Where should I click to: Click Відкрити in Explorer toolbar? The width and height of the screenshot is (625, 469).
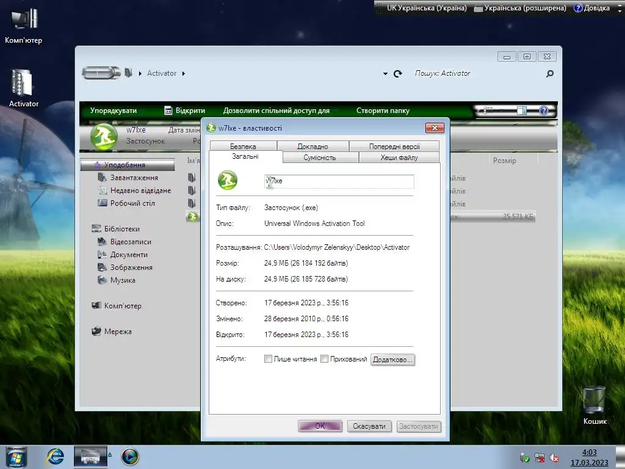(185, 111)
